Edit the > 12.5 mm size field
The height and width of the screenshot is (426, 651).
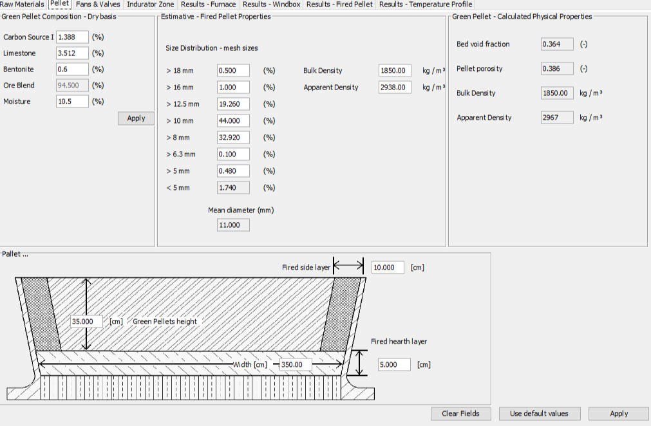click(x=233, y=104)
